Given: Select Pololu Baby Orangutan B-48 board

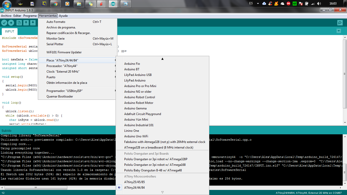Looking at the screenshot, I should tap(162, 170).
